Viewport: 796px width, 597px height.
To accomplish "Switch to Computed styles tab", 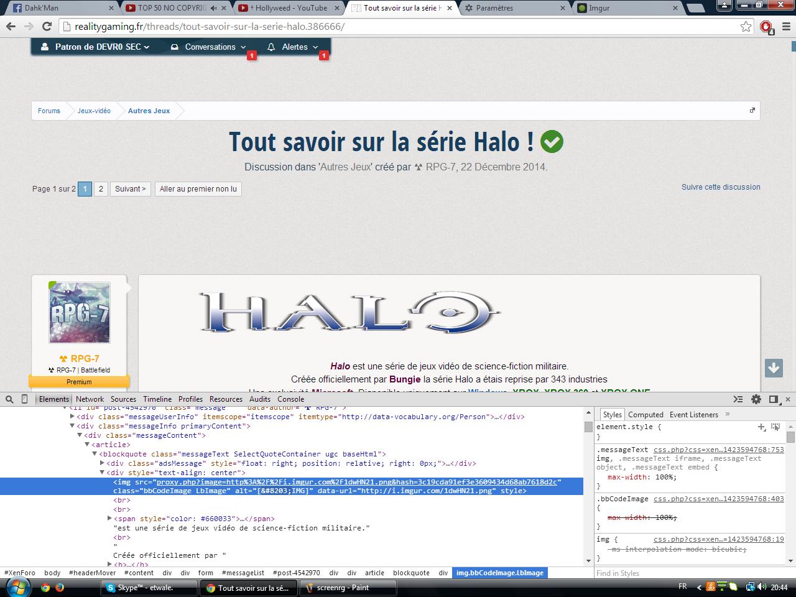I will (646, 415).
